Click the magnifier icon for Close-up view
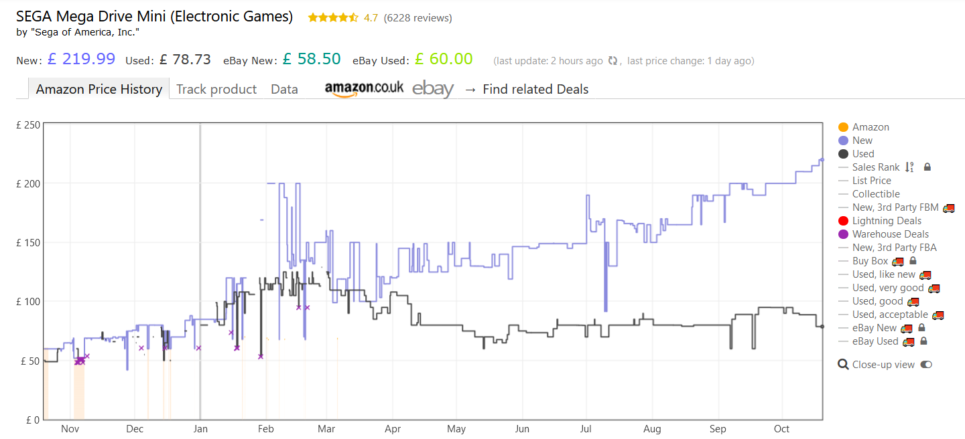965x439 pixels. click(843, 365)
